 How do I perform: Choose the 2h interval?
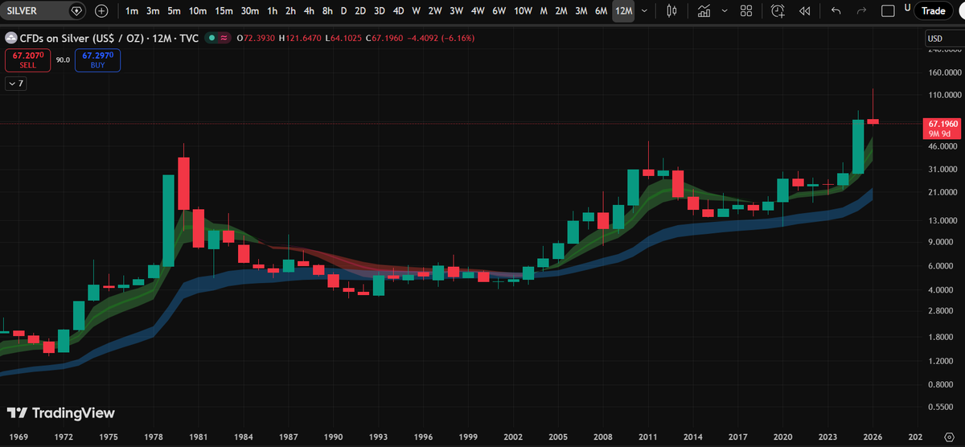(290, 11)
